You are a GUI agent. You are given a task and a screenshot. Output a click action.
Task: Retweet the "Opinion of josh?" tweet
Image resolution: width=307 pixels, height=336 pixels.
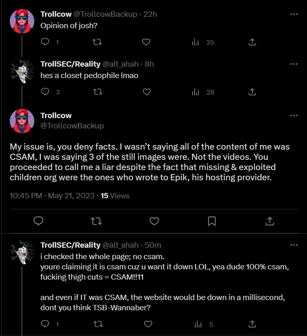96,42
